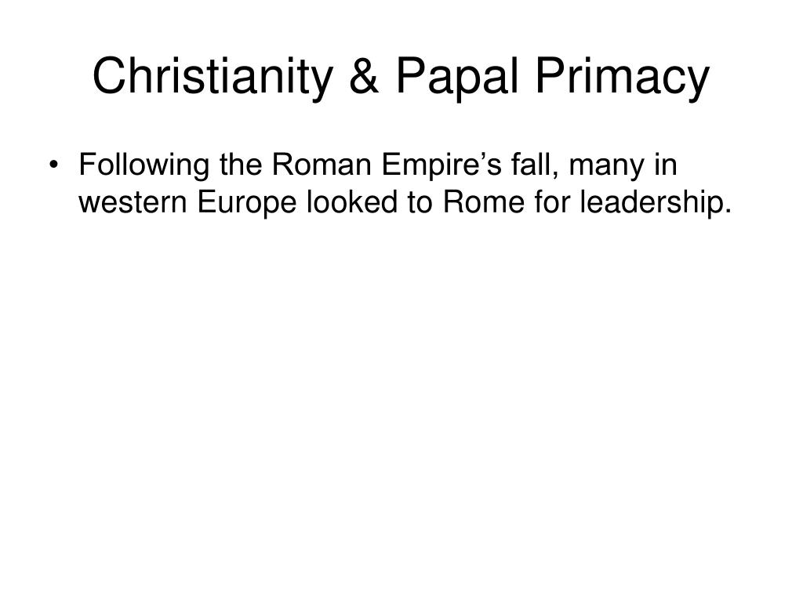Click the word 'the' before 'Roman'
803x602 pixels.
point(241,165)
